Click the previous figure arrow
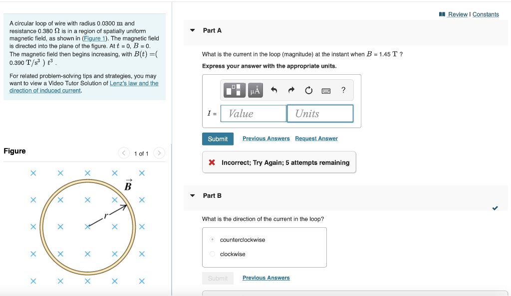The height and width of the screenshot is (296, 511). tap(124, 153)
